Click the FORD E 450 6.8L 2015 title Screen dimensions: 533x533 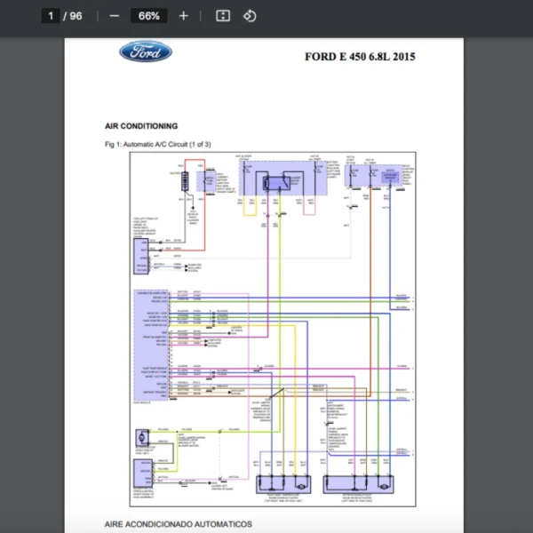pyautogui.click(x=360, y=58)
